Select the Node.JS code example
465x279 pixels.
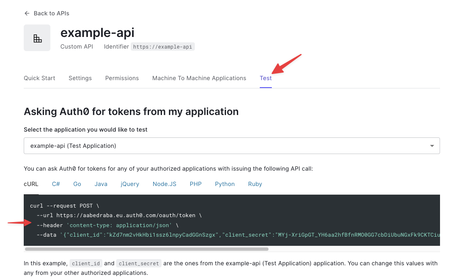tap(164, 184)
